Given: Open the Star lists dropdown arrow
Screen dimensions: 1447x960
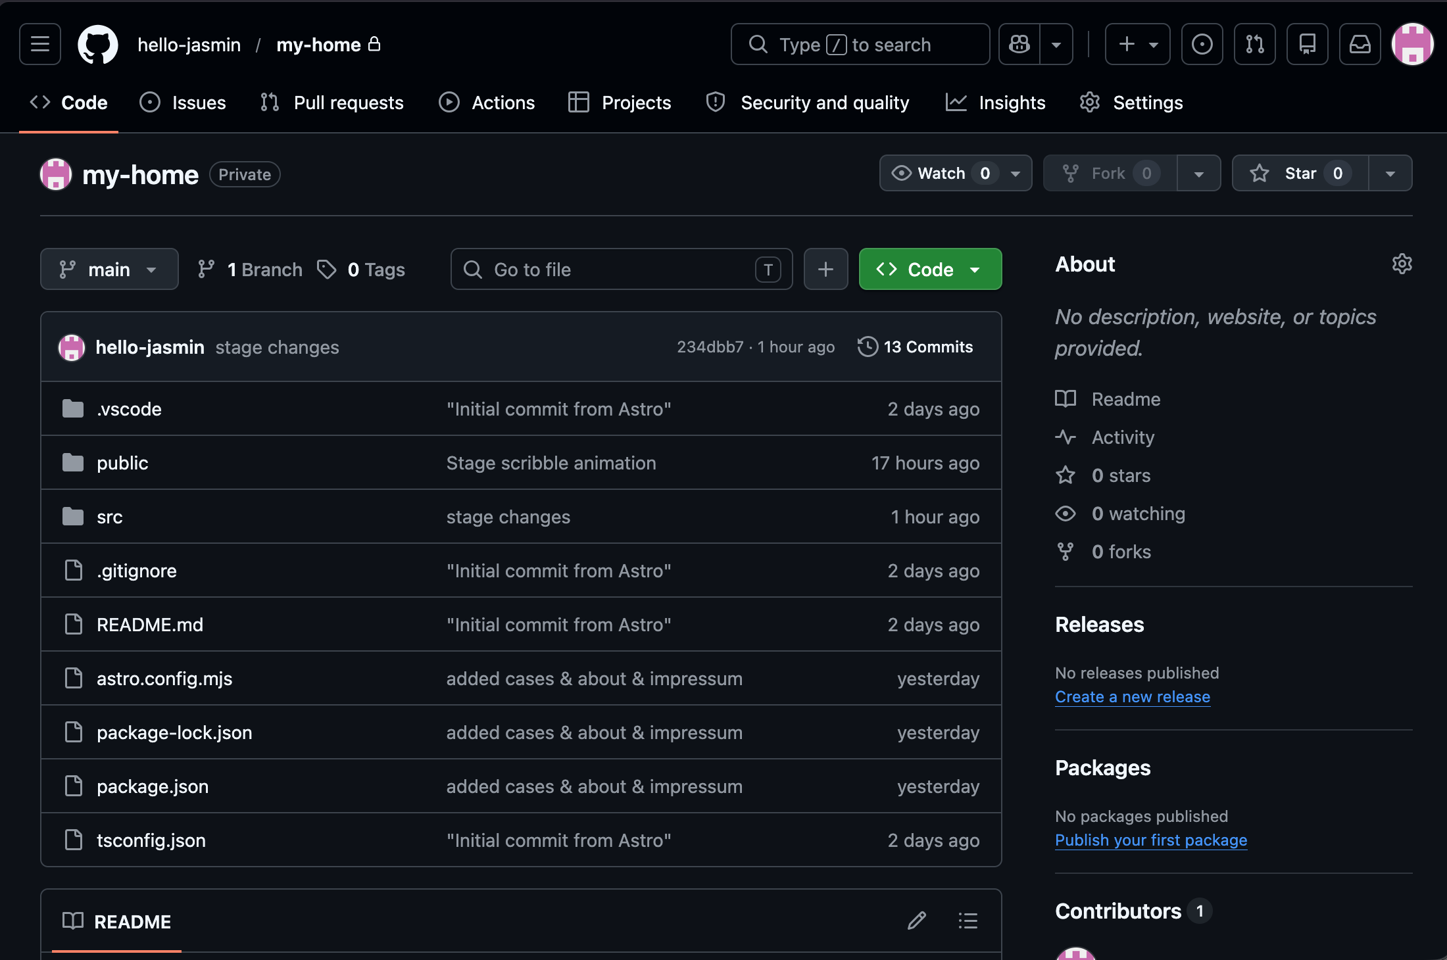Looking at the screenshot, I should (1390, 173).
